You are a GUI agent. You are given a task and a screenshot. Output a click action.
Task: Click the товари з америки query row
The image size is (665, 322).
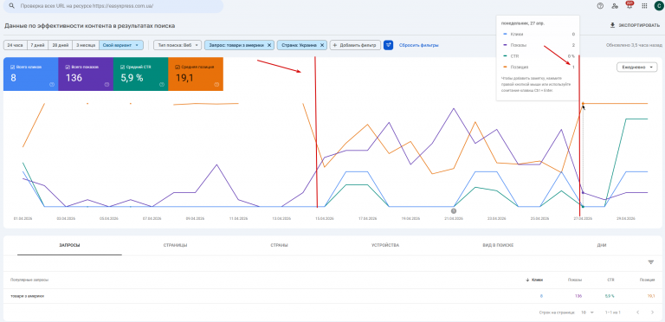[332, 296]
